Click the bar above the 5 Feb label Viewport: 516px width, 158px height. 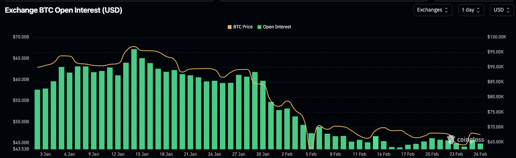tap(311, 141)
